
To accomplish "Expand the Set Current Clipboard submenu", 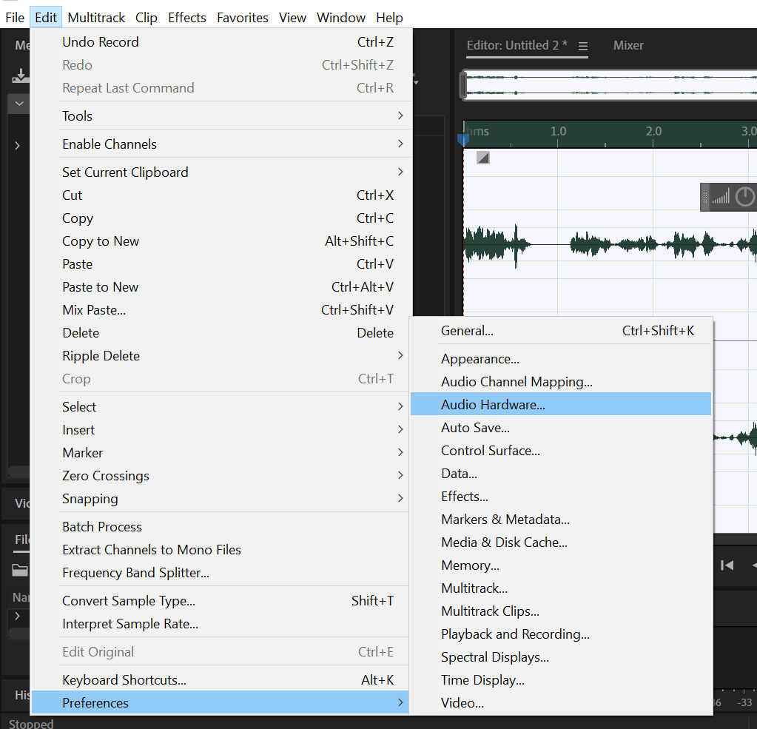I will click(222, 172).
